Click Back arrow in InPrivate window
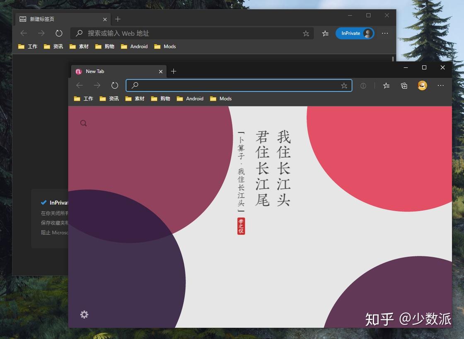Viewport: 464px width, 339px height. [x=24, y=33]
